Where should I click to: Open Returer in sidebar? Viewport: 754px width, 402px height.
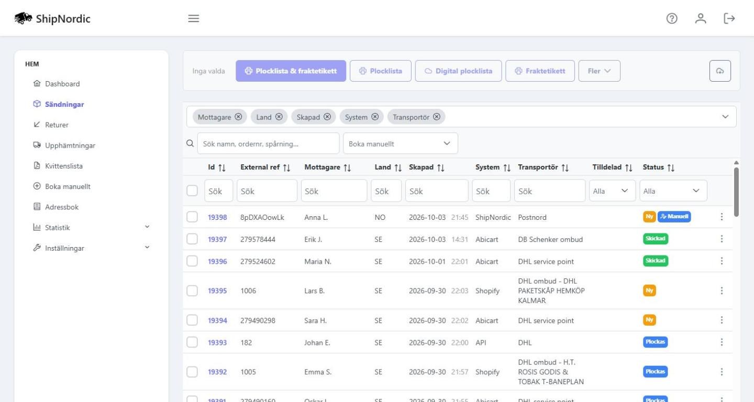[x=51, y=125]
